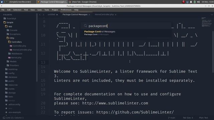Viewport: 214px width, 120px height.
Task: Open the File menu
Action: pos(3,10)
